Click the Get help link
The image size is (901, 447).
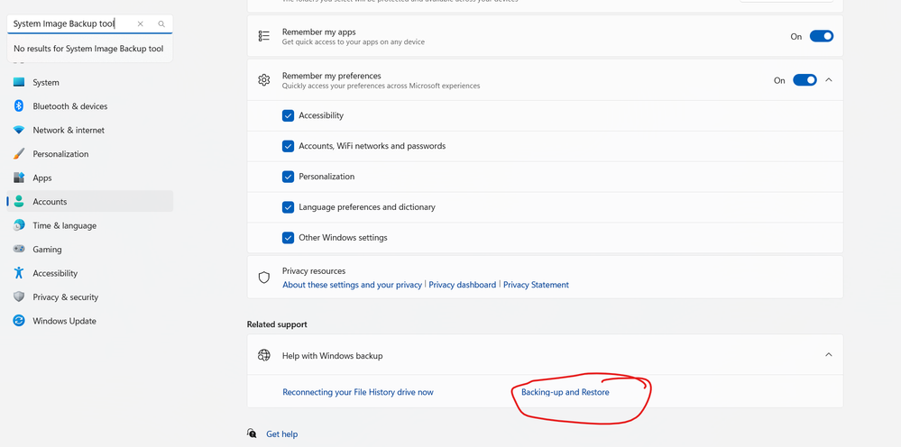pyautogui.click(x=281, y=433)
